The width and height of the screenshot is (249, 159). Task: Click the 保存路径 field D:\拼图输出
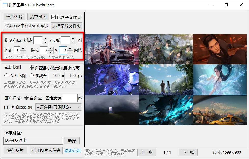pyautogui.click(x=33, y=141)
